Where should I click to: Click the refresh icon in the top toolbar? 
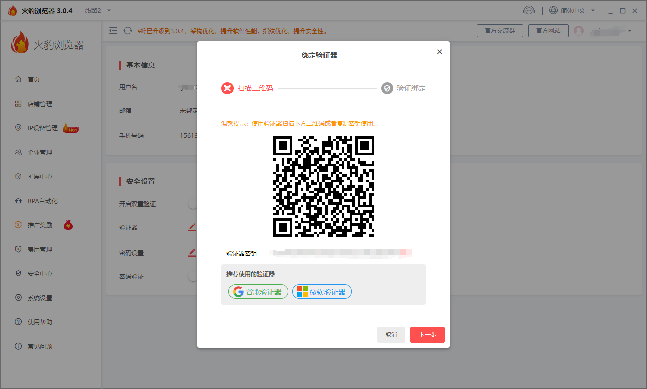[x=127, y=30]
